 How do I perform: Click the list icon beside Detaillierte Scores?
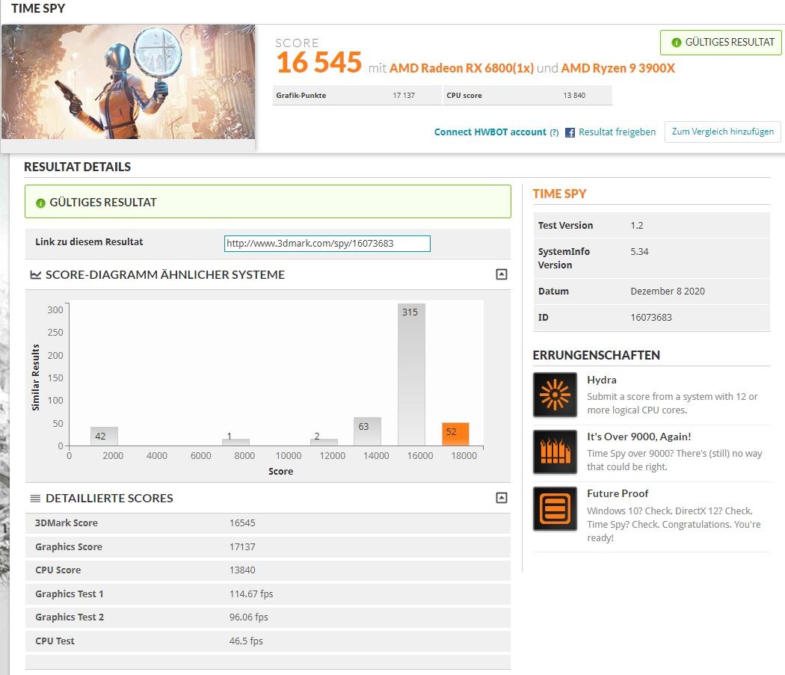coord(36,499)
